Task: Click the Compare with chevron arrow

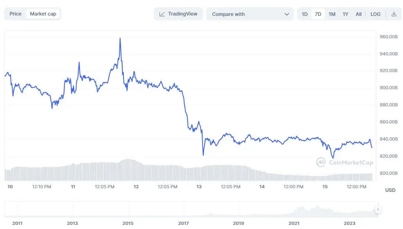Action: click(286, 14)
